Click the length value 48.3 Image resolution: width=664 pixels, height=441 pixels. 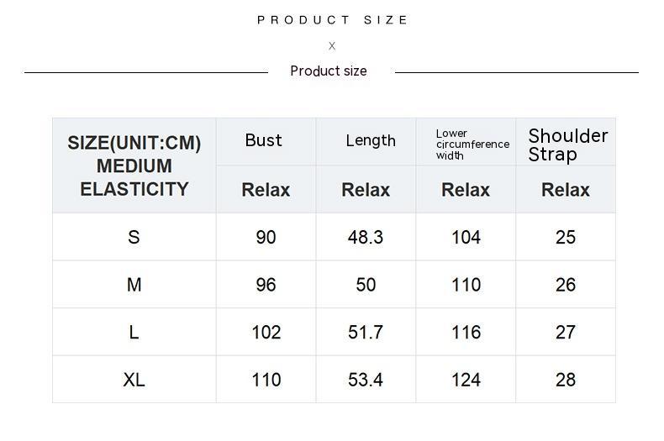366,237
